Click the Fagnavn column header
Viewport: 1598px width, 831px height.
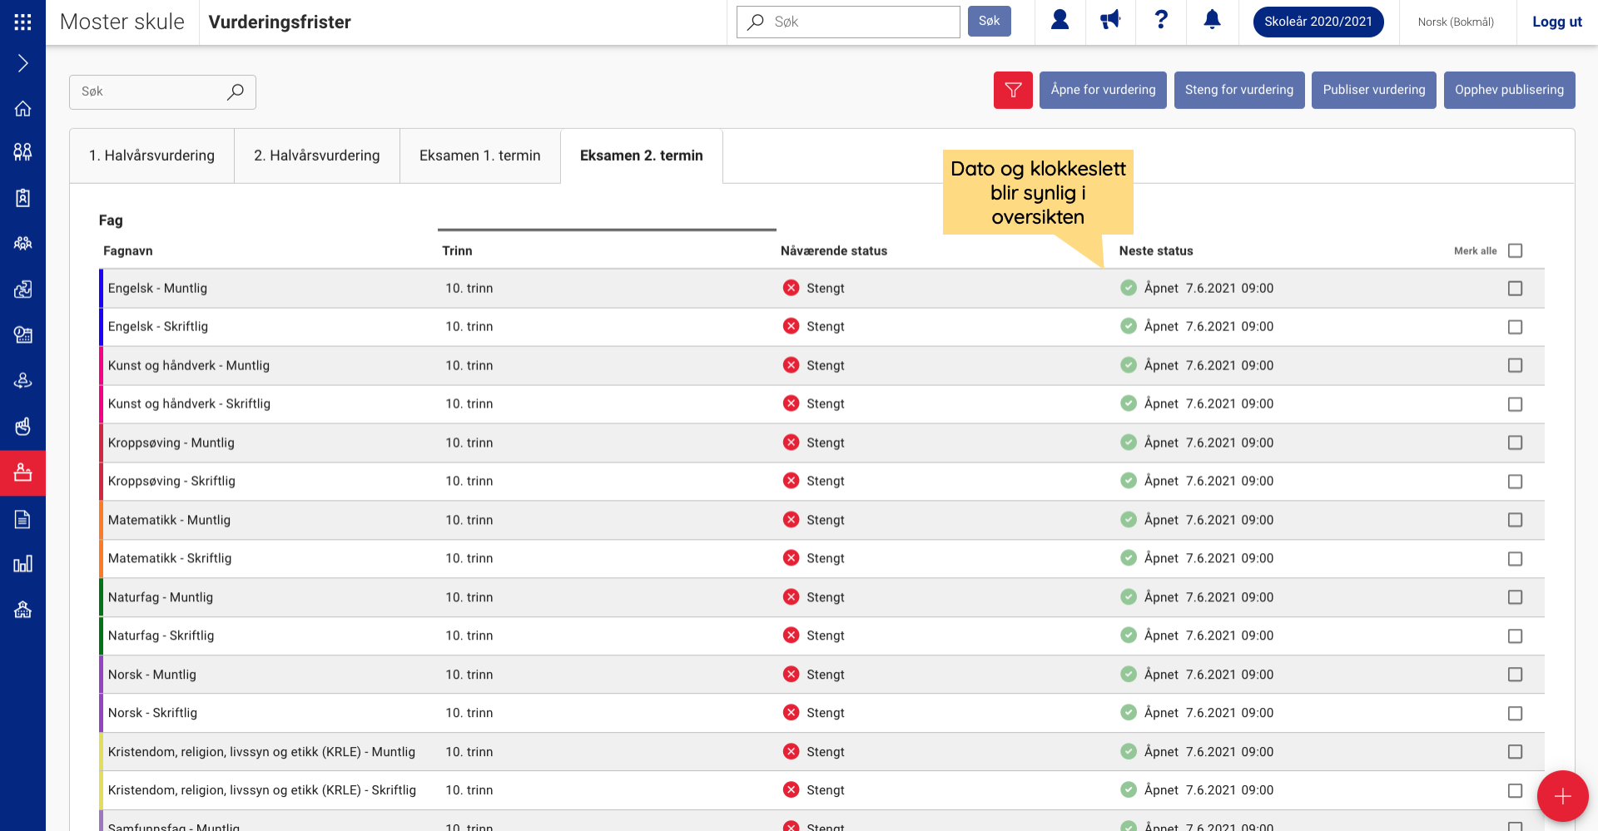(x=127, y=250)
